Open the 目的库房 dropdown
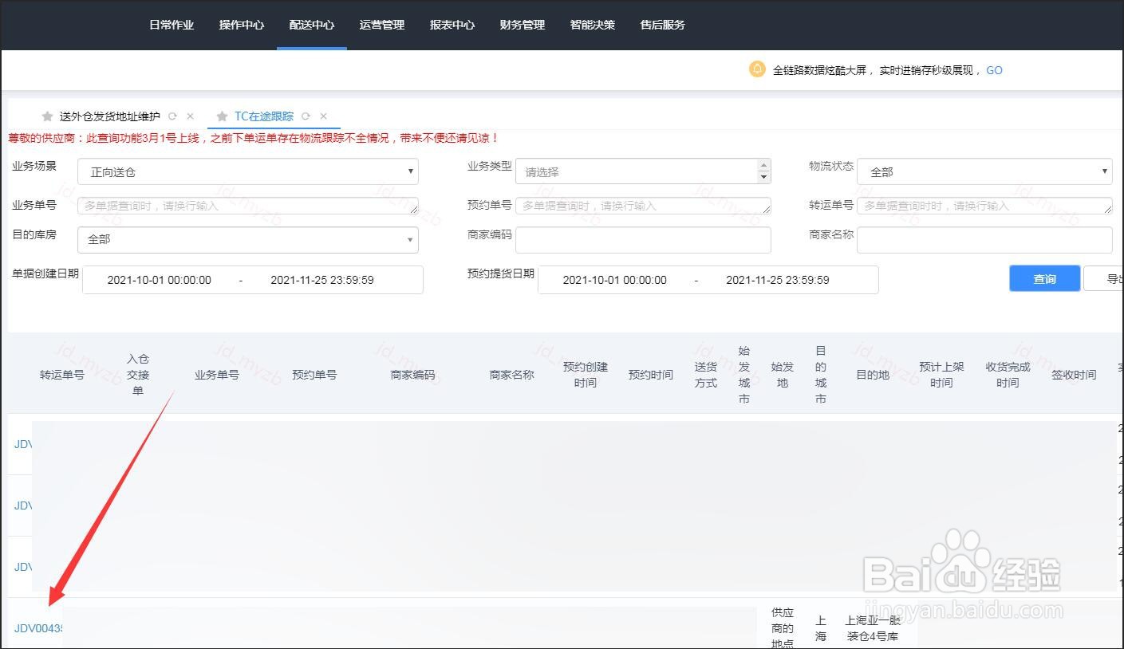Viewport: 1124px width, 649px height. (247, 239)
